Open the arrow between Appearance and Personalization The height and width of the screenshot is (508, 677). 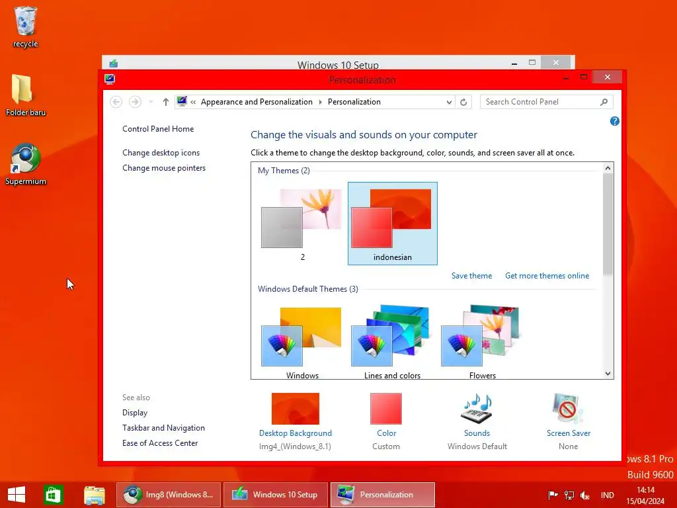[x=321, y=102]
